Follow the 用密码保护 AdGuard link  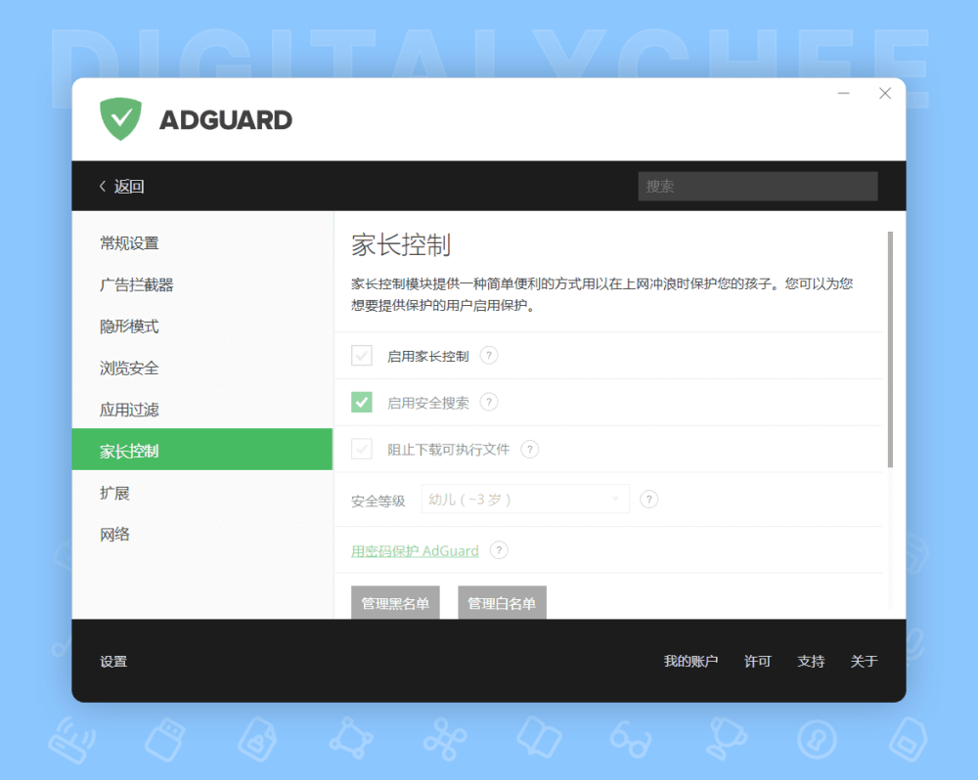click(415, 551)
